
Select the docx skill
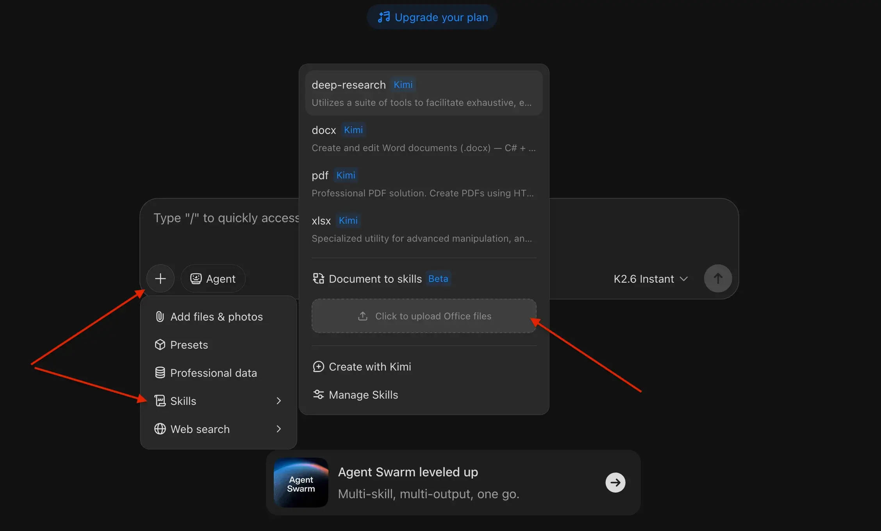tap(424, 139)
